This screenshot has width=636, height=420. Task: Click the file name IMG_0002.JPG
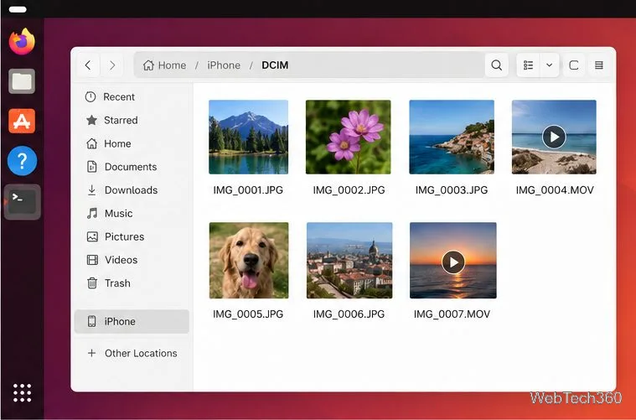(x=349, y=190)
